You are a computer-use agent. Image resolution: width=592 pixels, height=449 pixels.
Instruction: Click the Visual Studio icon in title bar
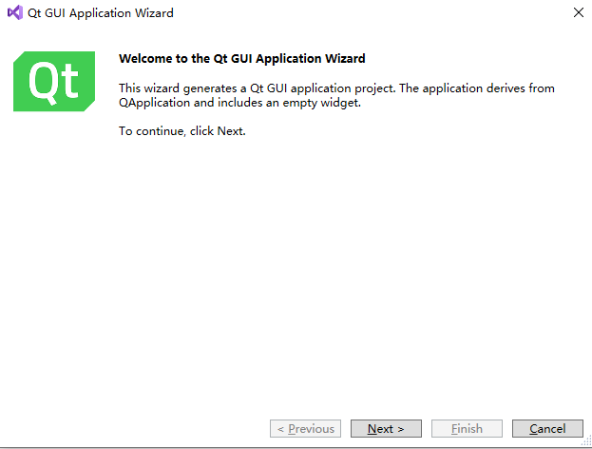pyautogui.click(x=15, y=13)
